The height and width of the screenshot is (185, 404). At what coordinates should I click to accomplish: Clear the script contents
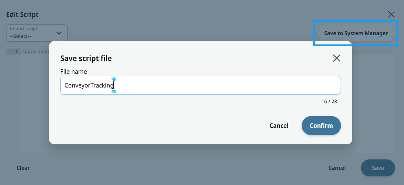point(23,168)
